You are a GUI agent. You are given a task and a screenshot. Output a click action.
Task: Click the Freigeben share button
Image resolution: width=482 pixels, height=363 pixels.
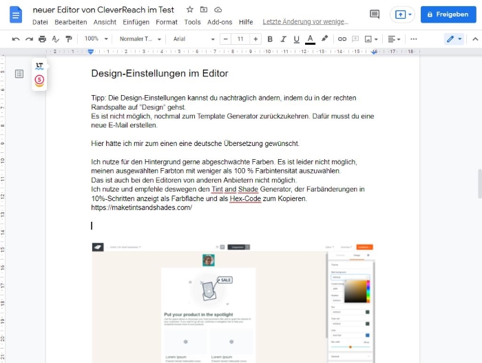[448, 14]
